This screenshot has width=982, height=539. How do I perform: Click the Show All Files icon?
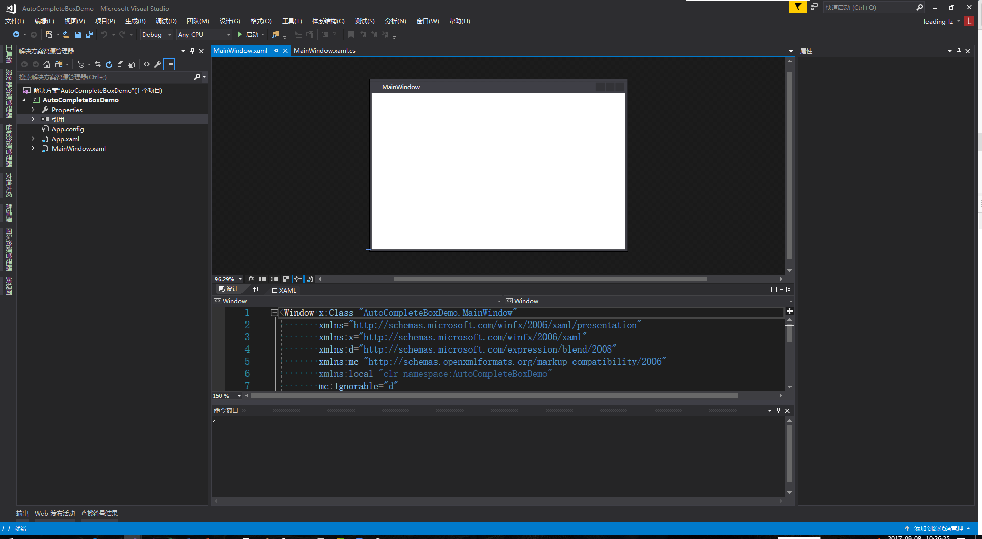131,64
